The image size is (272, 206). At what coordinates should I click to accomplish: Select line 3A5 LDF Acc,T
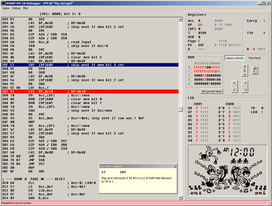[90, 88]
